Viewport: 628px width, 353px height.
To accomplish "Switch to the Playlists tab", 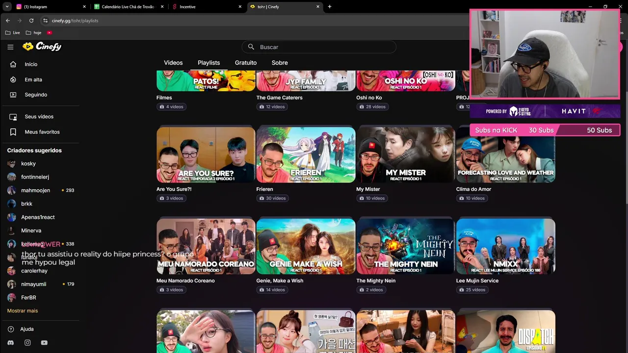I will tap(209, 63).
